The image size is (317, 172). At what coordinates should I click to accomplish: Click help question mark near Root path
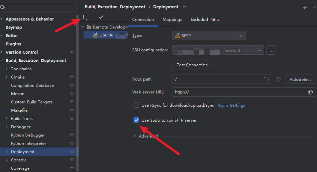tap(278, 79)
